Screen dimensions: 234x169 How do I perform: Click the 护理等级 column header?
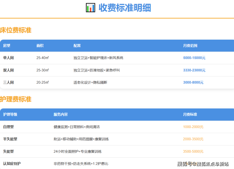[10, 115]
